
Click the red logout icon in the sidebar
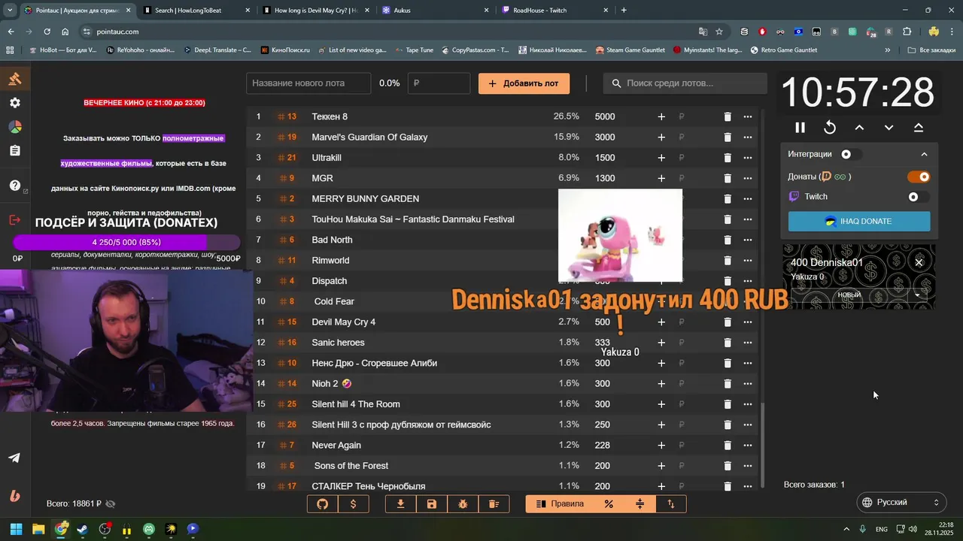tap(15, 219)
